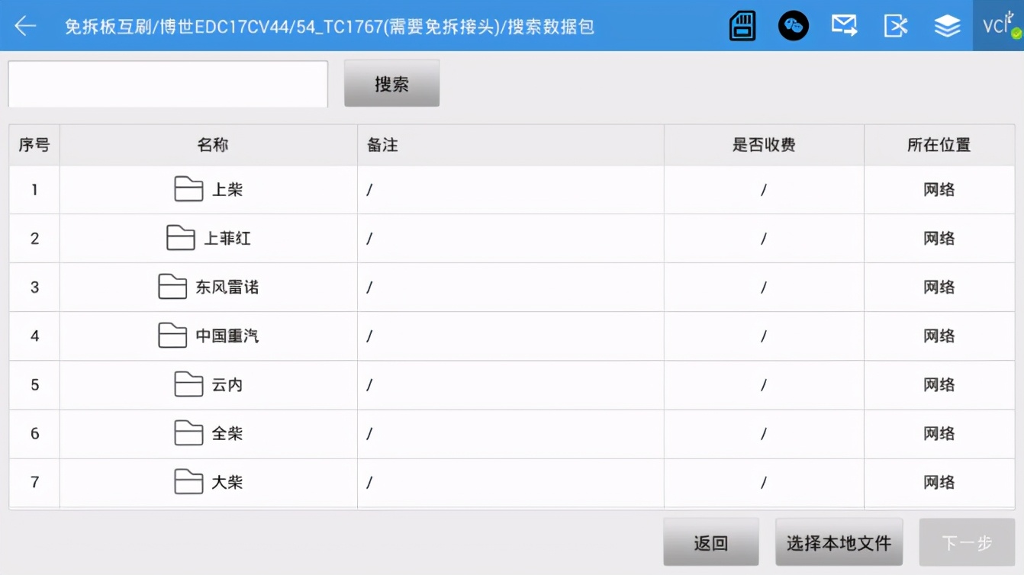Screen dimensions: 1024x575
Task: Click row number 1 cell
Action: pyautogui.click(x=34, y=190)
